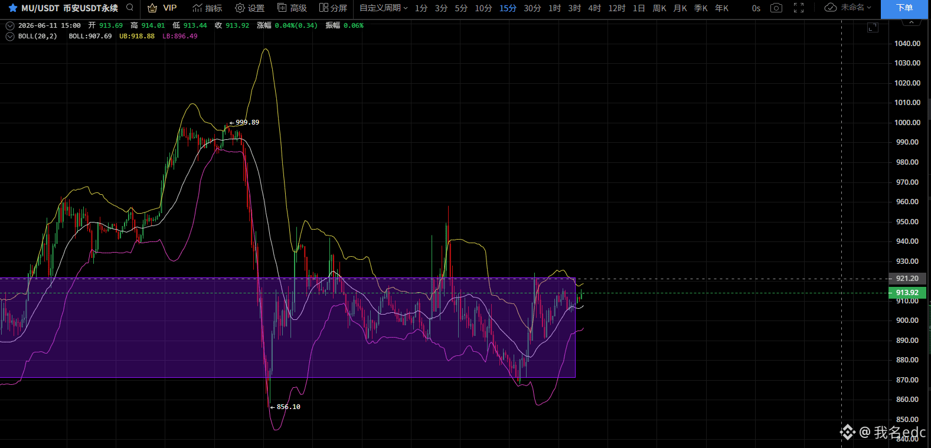Image resolution: width=931 pixels, height=448 pixels.
Task: Click the 870.00 price axis label
Action: (907, 380)
